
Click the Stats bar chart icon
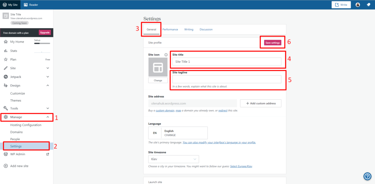tap(6, 51)
